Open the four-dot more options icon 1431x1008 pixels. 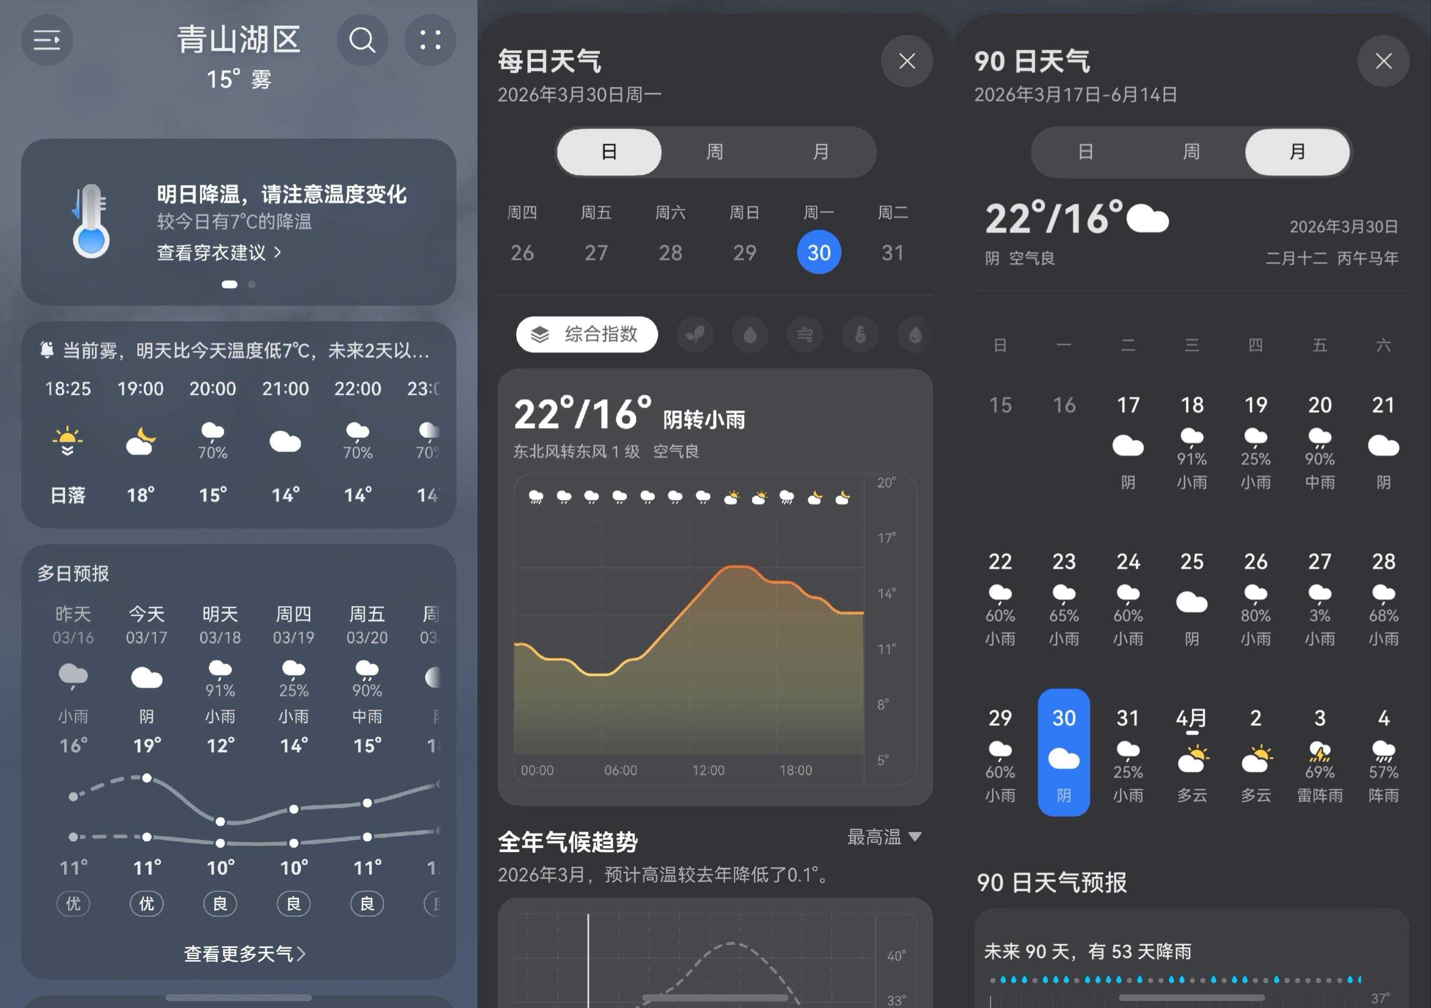(430, 40)
